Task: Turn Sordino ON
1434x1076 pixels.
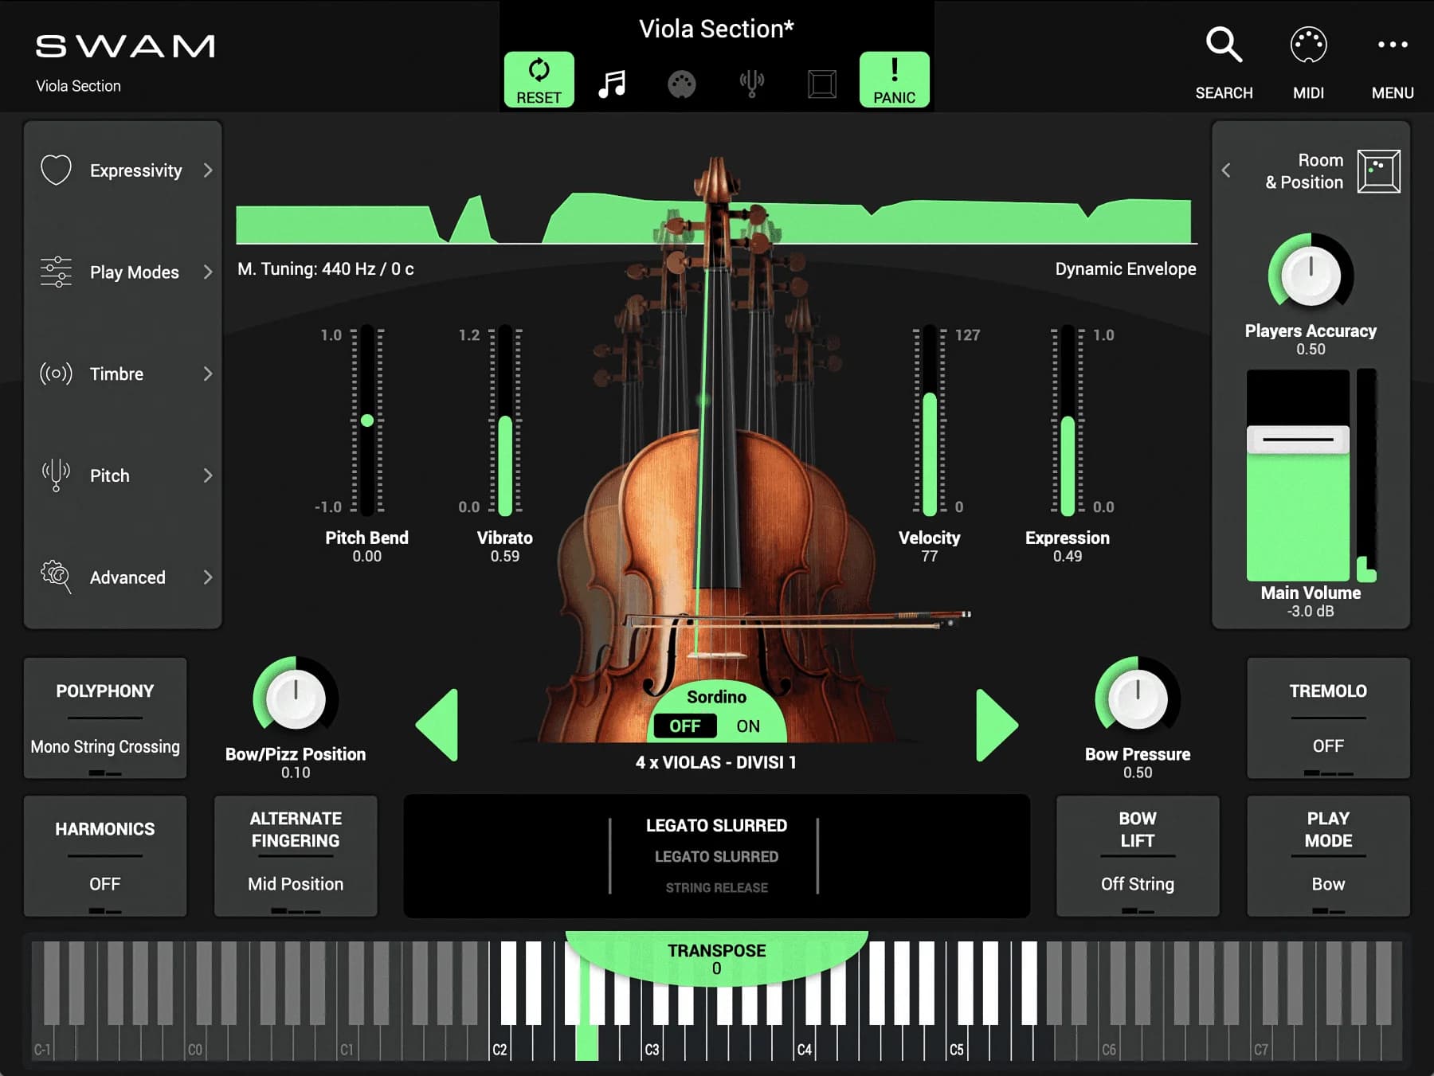Action: [x=747, y=726]
